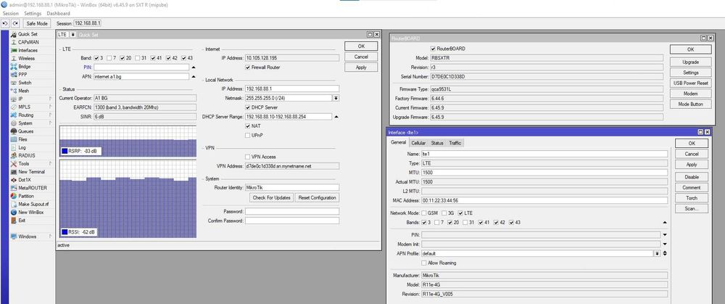Uncheck the NAT checkbox
The width and height of the screenshot is (725, 304).
(248, 126)
